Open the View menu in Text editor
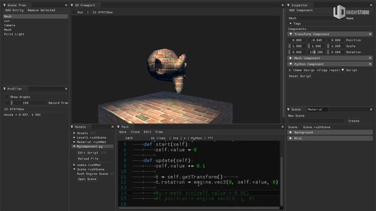376x211 pixels. (159, 132)
